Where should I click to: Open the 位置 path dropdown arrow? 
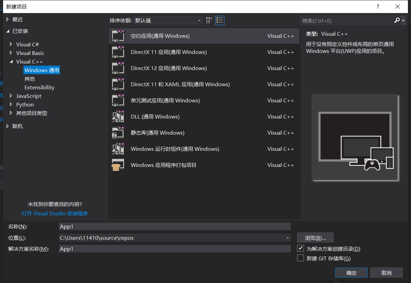[287, 237]
